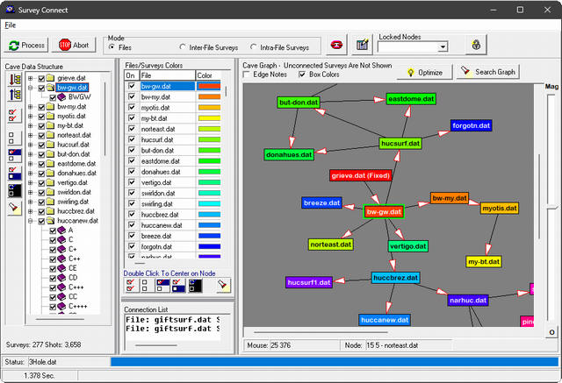Image resolution: width=562 pixels, height=383 pixels.
Task: Open the File menu
Action: [10, 25]
